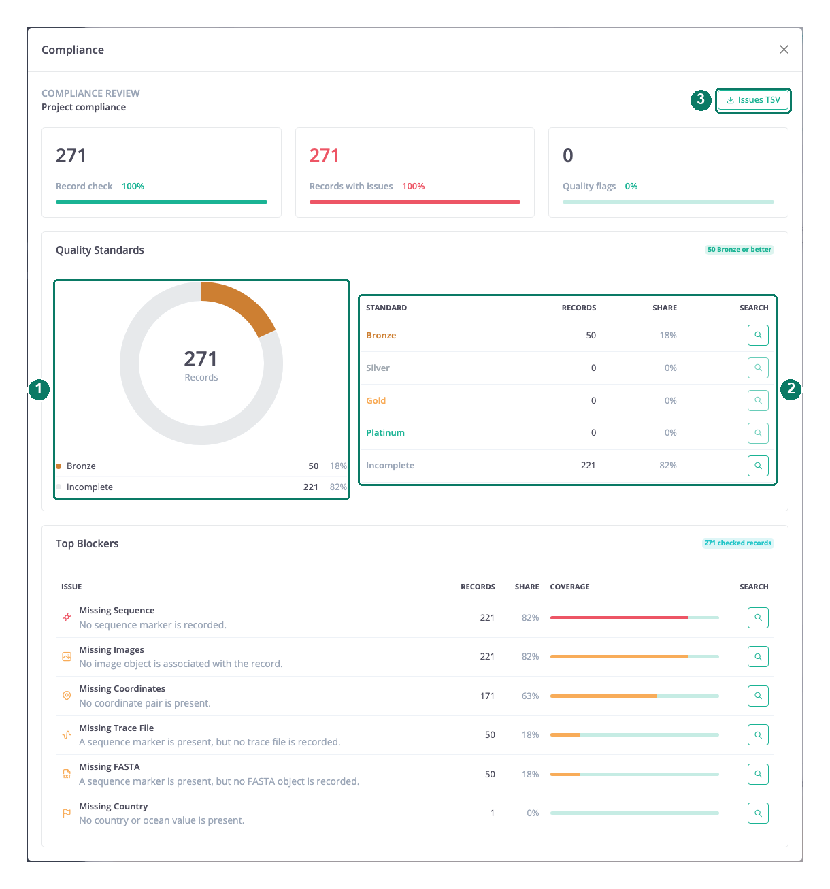Click the Missing Images coverage bar
The image size is (830, 889).
pos(635,656)
